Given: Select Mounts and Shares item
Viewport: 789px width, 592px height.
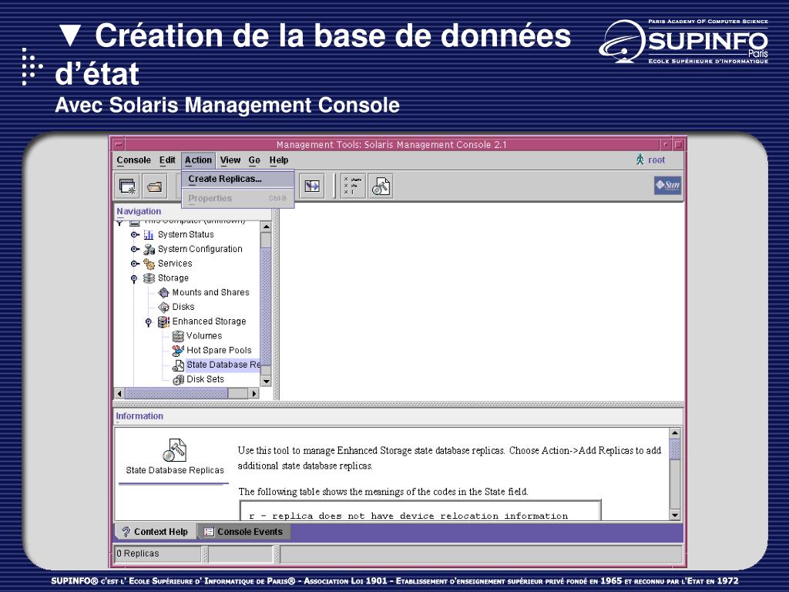Looking at the screenshot, I should point(211,292).
